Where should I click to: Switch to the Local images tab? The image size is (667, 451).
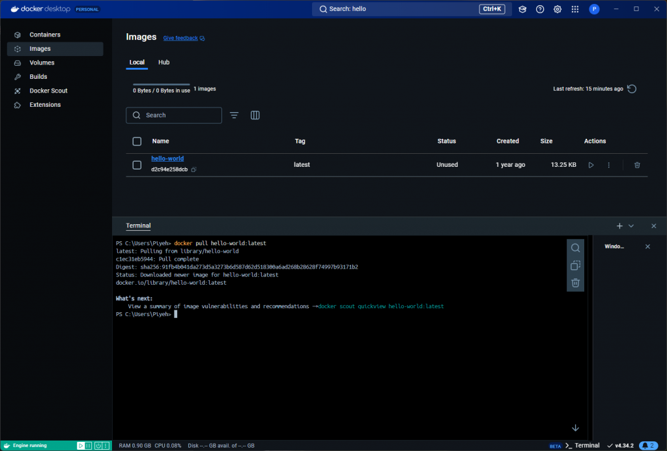coord(137,62)
